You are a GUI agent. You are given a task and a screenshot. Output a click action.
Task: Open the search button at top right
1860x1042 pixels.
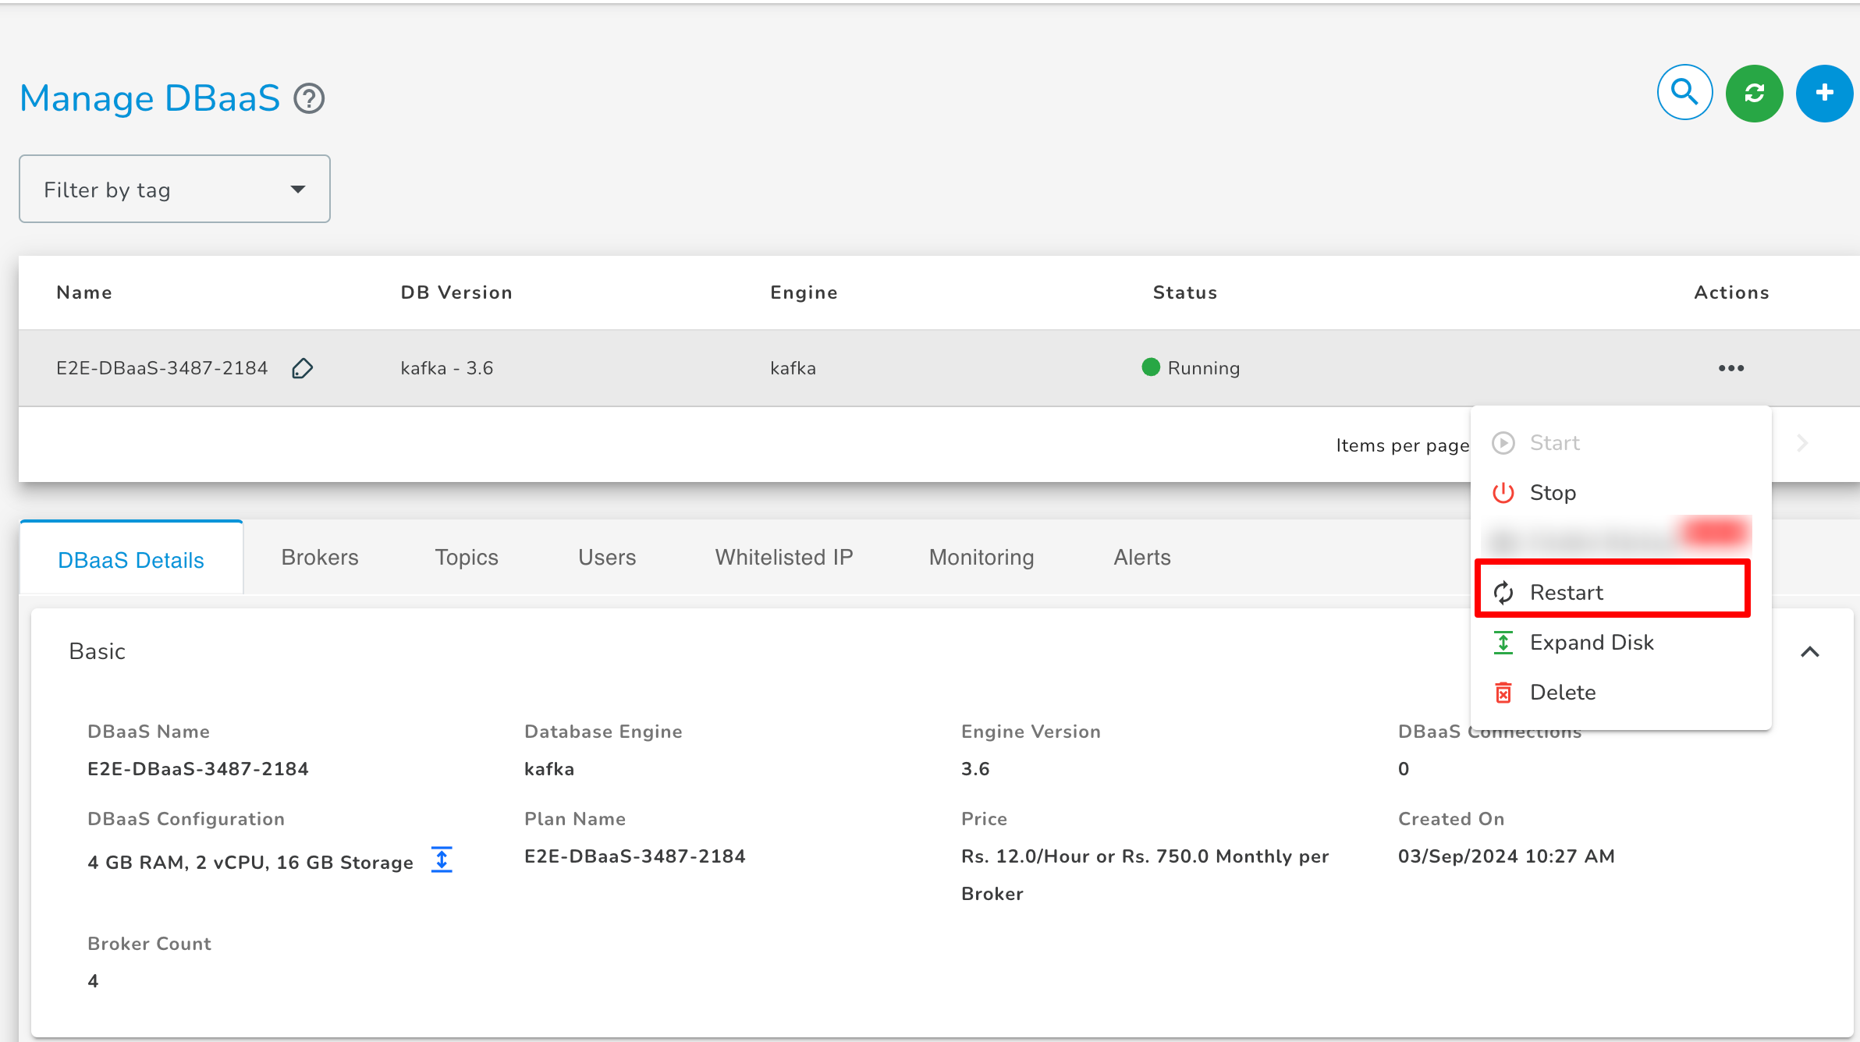tap(1684, 93)
